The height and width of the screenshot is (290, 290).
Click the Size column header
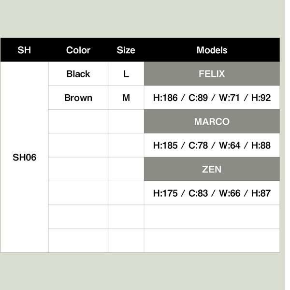[x=126, y=50]
